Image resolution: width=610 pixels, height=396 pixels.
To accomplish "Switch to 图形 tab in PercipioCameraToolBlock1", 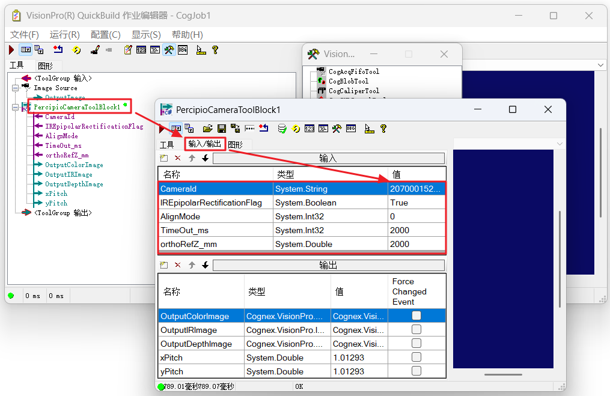I will [x=236, y=145].
